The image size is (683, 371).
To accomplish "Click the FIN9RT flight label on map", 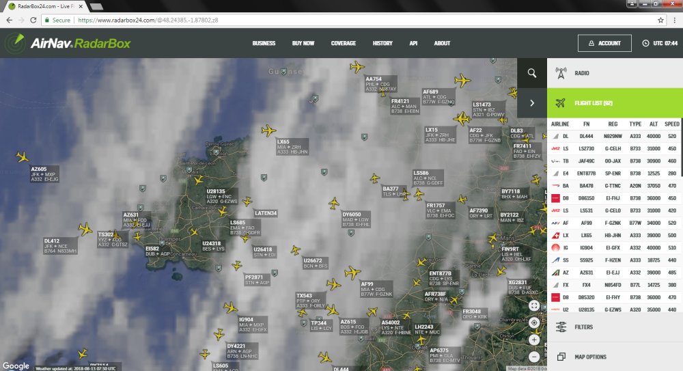I will pyautogui.click(x=516, y=253).
